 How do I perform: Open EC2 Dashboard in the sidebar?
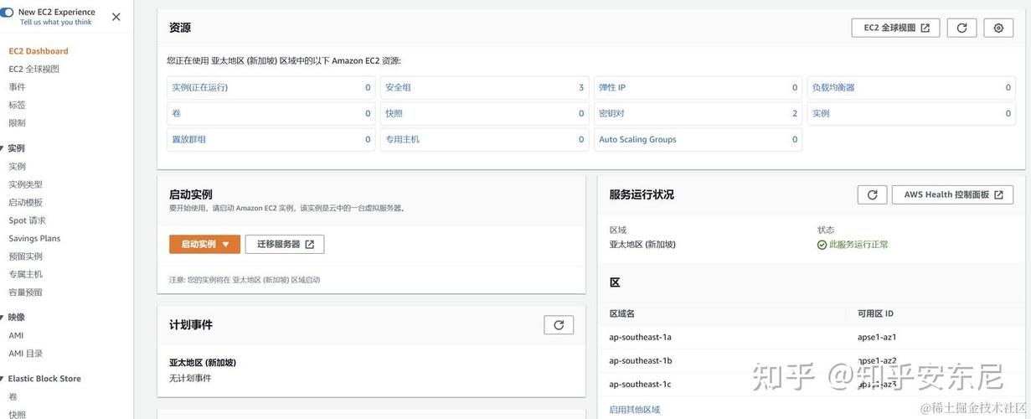[x=39, y=51]
